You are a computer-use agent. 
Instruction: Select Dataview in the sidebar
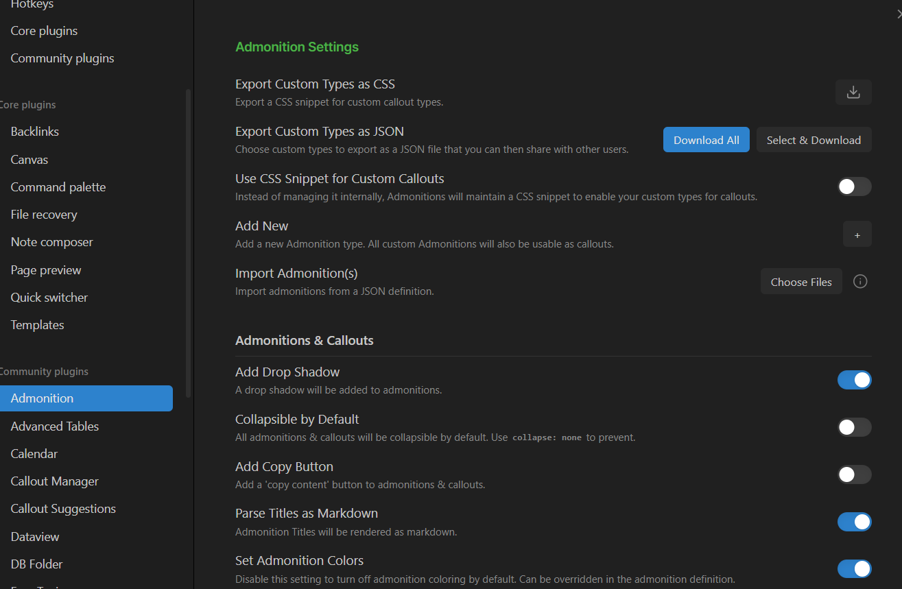coord(35,537)
